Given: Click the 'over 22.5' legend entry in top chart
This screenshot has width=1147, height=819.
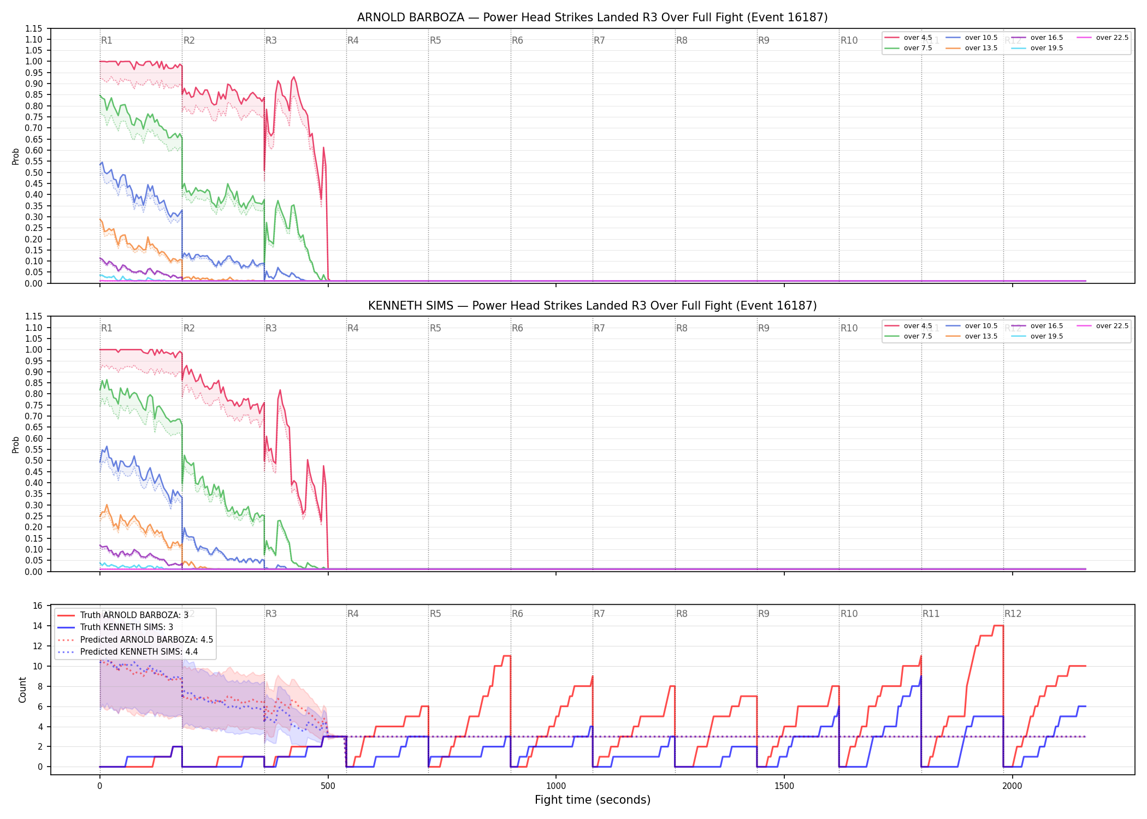Looking at the screenshot, I should pyautogui.click(x=1103, y=38).
